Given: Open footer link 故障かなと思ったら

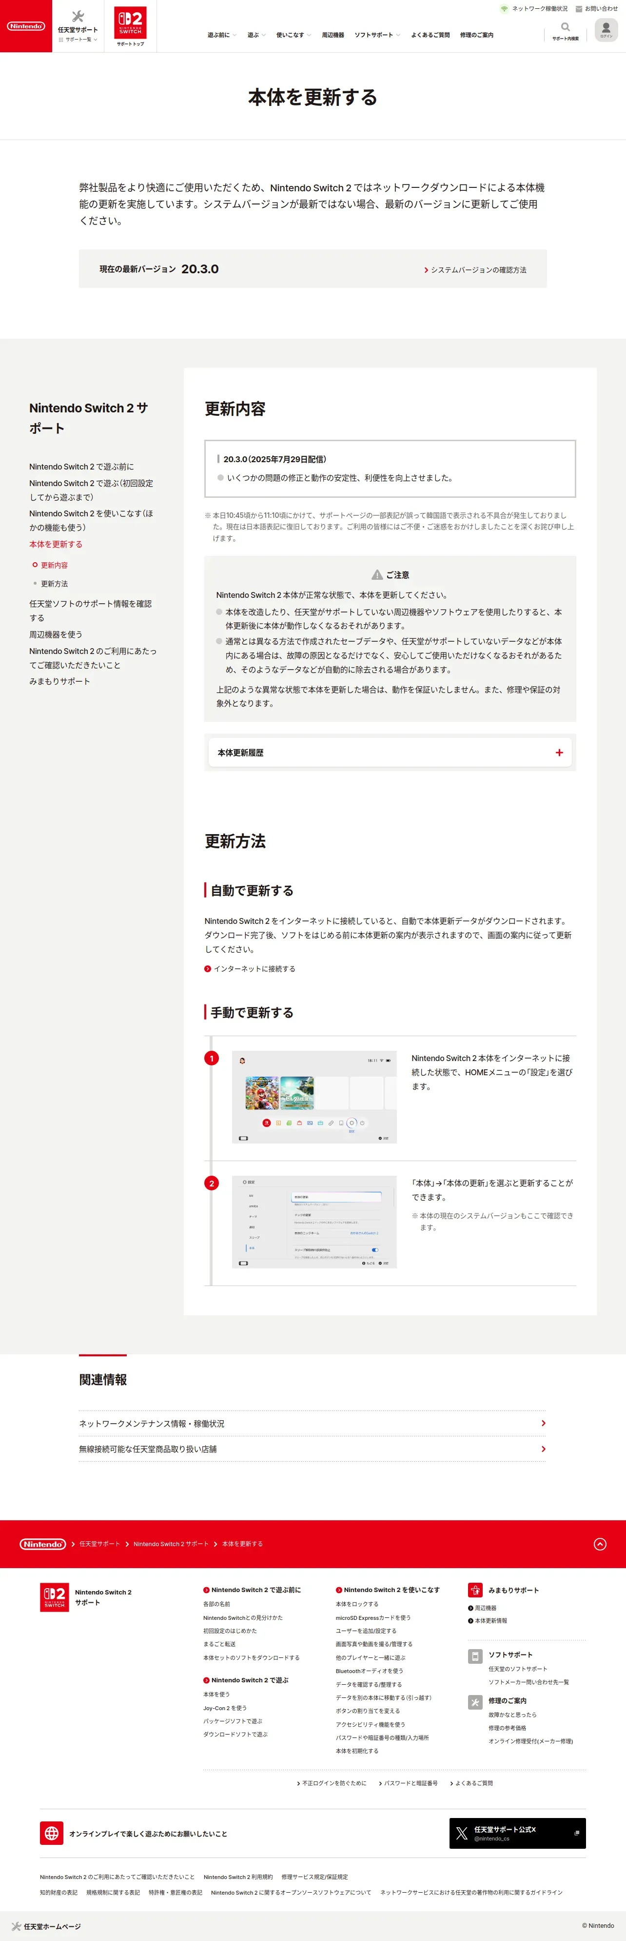Looking at the screenshot, I should pos(512,1715).
